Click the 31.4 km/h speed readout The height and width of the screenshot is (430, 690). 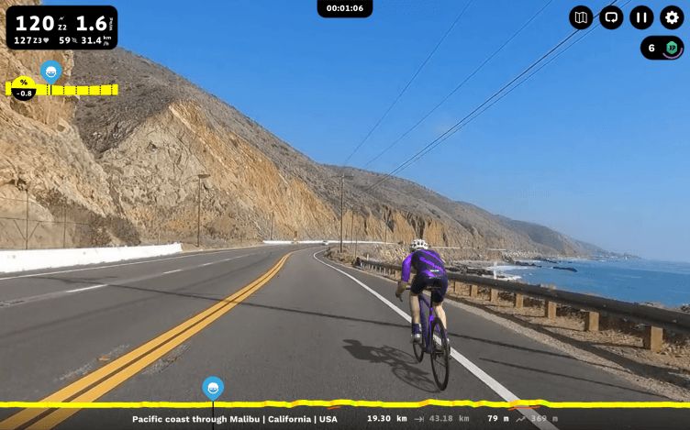(x=96, y=40)
